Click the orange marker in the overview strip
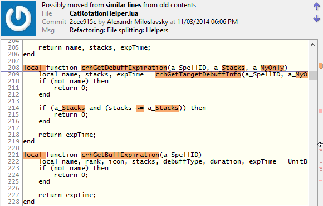323x206 pixels. (321, 66)
